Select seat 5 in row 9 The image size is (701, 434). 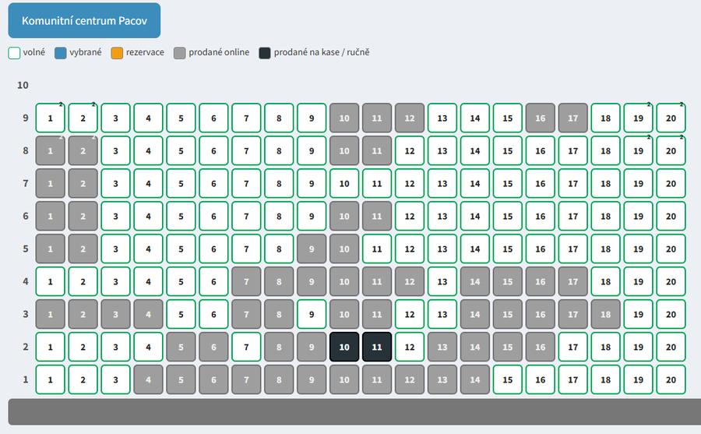[181, 118]
